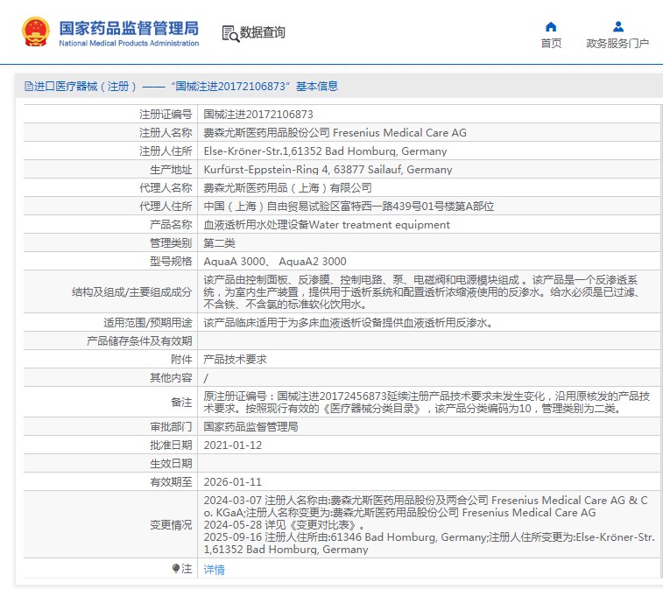Click the 数据查询 search document icon
This screenshot has width=663, height=589.
pos(230,33)
